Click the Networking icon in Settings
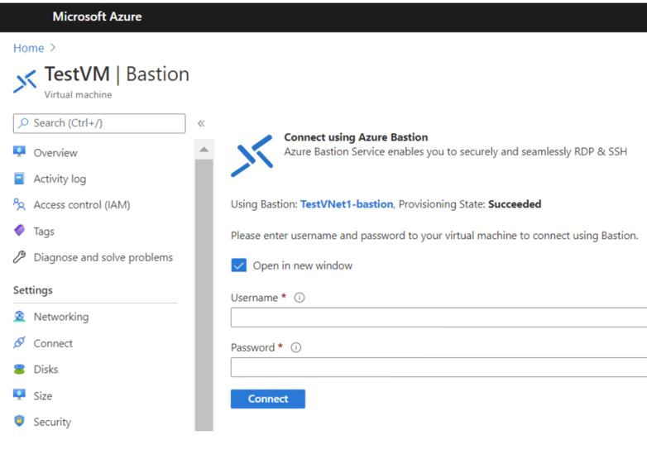This screenshot has height=454, width=647. (x=20, y=317)
